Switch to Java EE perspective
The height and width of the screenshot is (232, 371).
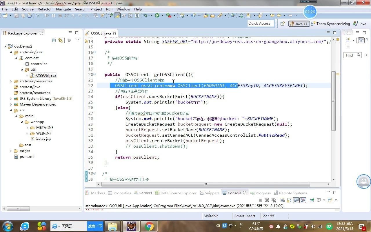pos(299,24)
